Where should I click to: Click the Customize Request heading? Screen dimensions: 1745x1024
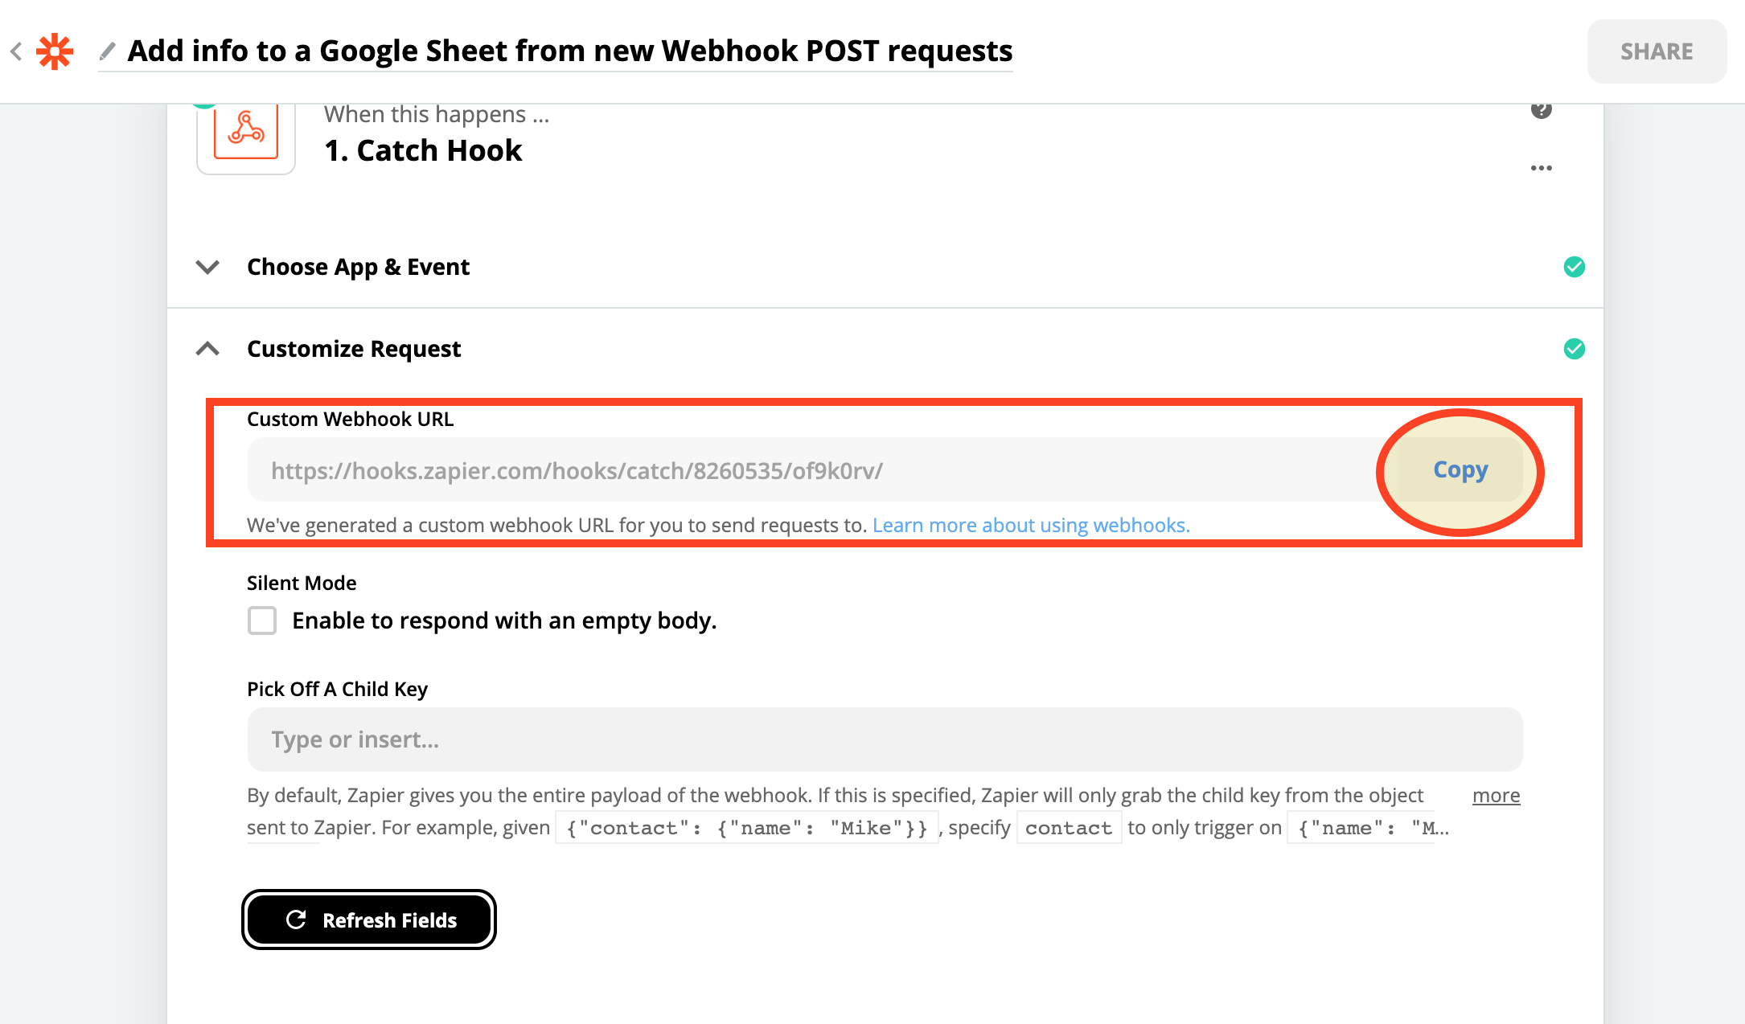(x=354, y=349)
